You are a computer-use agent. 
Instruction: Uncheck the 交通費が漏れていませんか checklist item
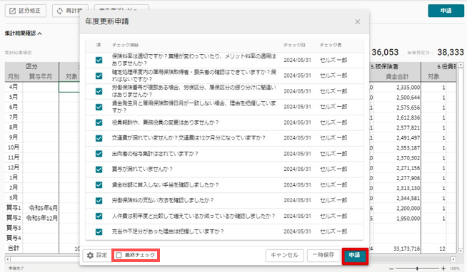99,138
